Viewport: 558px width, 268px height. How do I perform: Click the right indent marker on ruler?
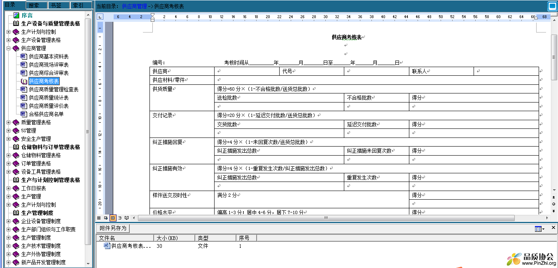(x=536, y=17)
